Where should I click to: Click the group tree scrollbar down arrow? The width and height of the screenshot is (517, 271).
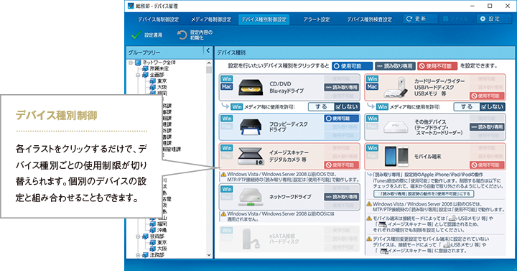[x=209, y=254]
